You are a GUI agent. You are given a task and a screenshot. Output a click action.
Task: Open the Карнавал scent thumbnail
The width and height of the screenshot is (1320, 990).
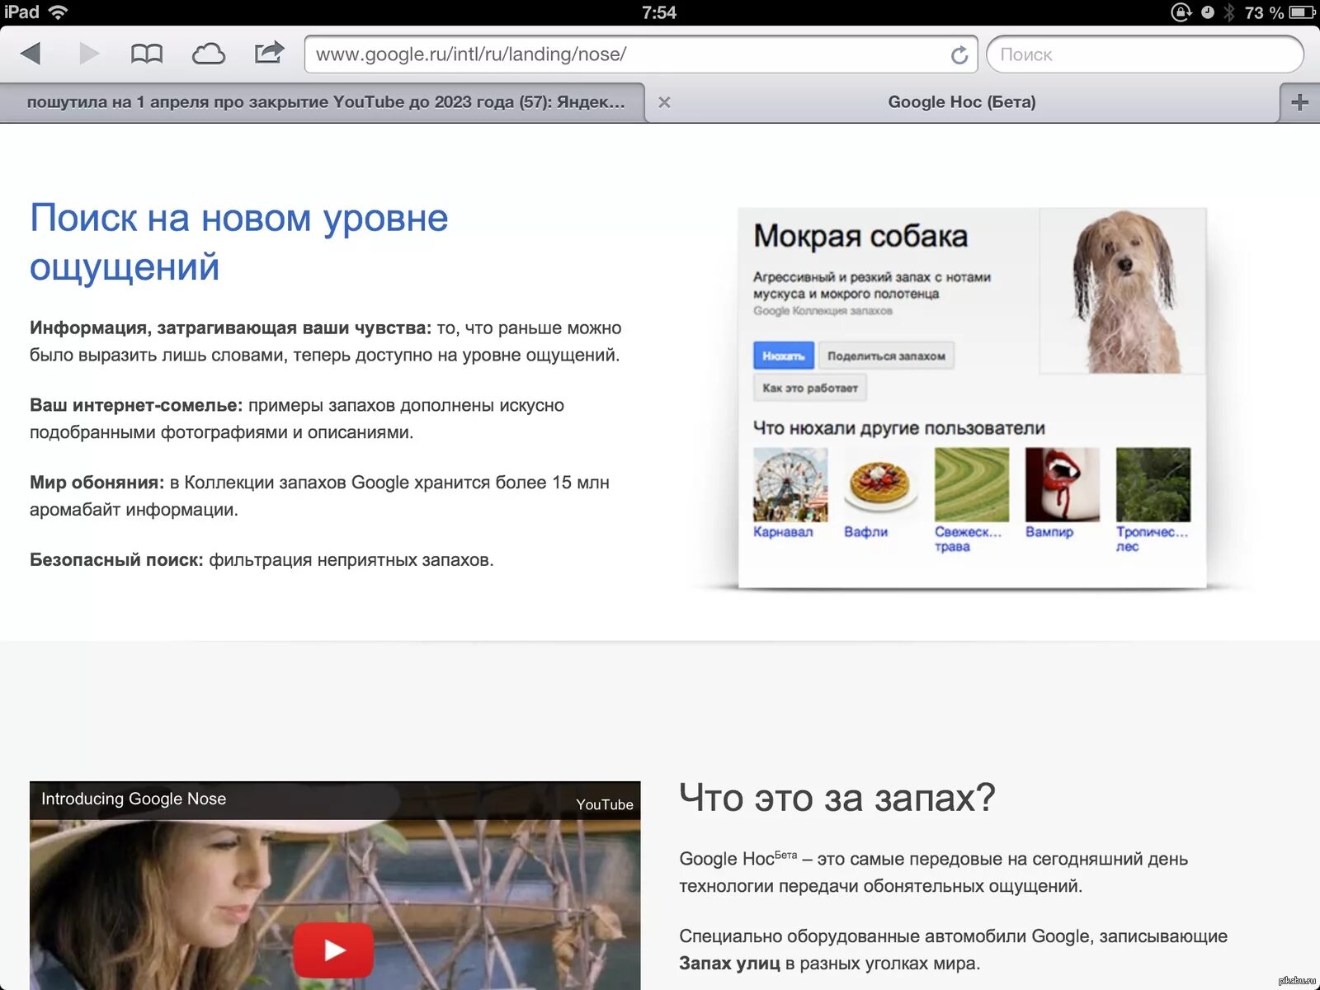(790, 484)
